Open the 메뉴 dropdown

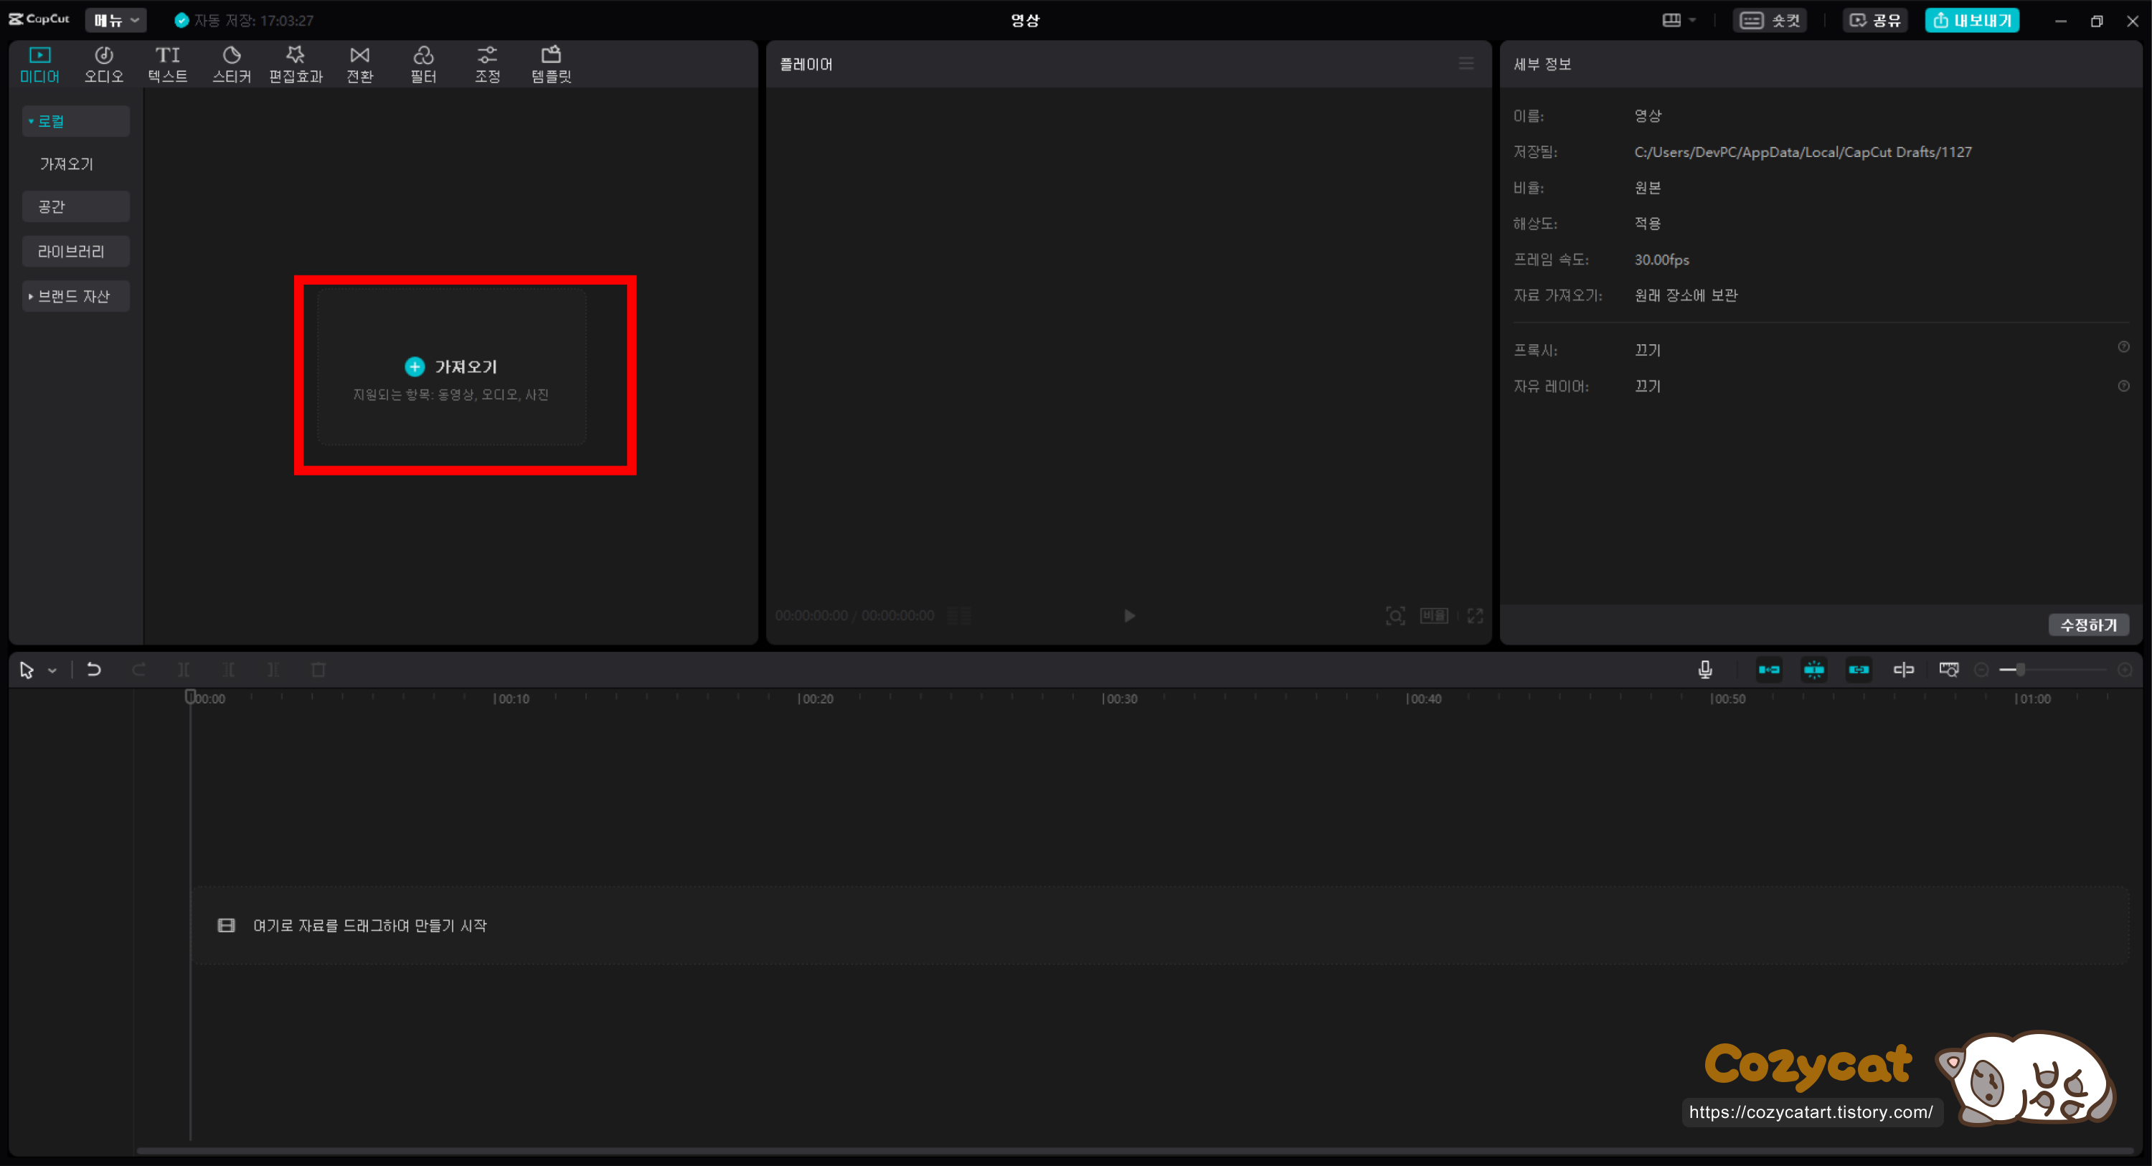pyautogui.click(x=115, y=20)
